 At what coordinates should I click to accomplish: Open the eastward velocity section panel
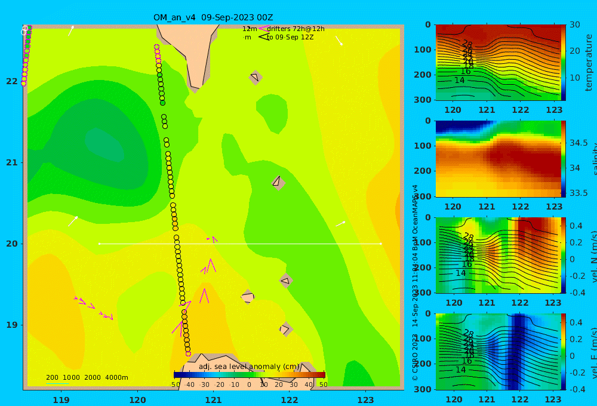click(498, 352)
